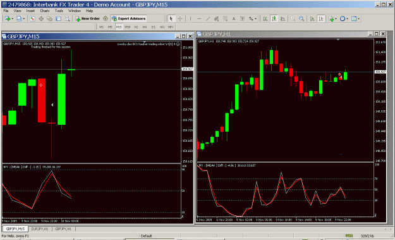Switch timeframe to M1
The height and width of the screenshot is (240, 395).
[x=102, y=27]
